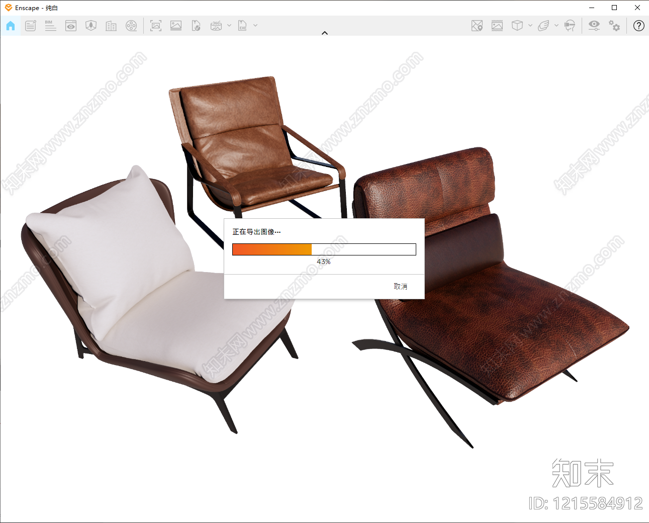Open visual settings eye slider icon

594,26
